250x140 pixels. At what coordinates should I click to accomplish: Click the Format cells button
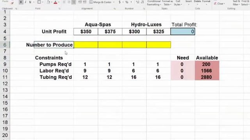[x=206, y=3]
